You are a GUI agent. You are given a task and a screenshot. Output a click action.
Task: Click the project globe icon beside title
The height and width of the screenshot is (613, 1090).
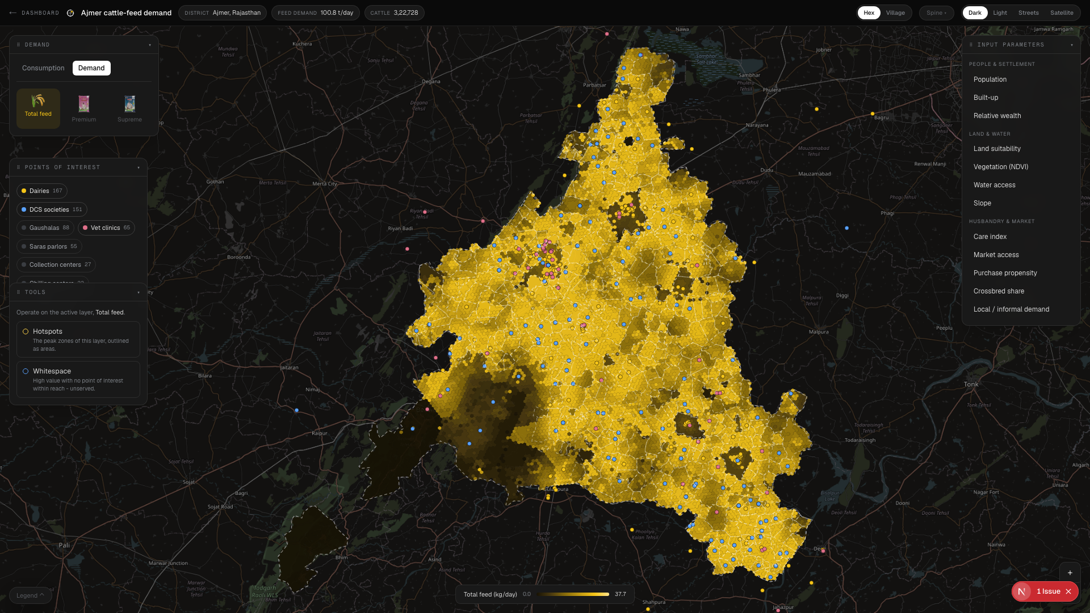coord(70,12)
